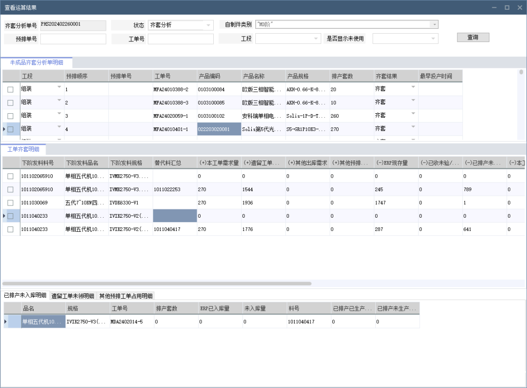Tick the checkbox for row MFA24020059-1
Screen dimensions: 527x388
click(10, 116)
